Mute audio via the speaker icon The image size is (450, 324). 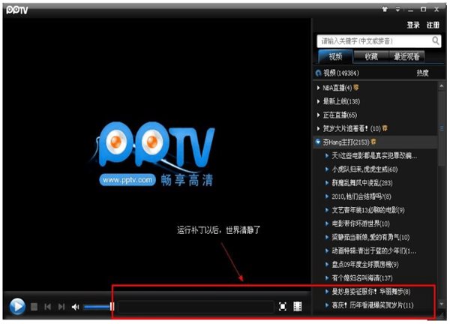pyautogui.click(x=75, y=307)
